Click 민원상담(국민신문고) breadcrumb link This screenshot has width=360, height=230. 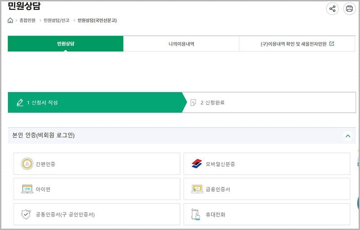(x=97, y=21)
